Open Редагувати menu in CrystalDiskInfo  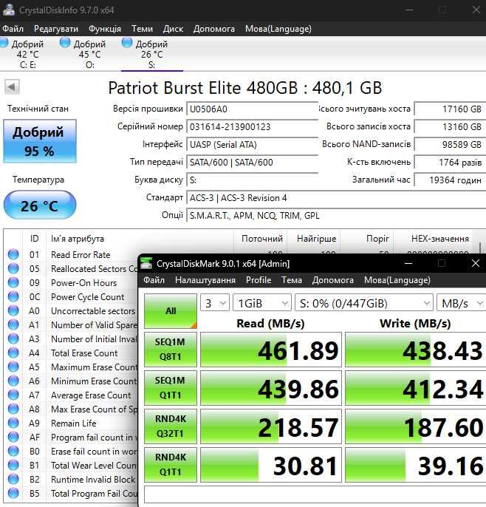56,29
